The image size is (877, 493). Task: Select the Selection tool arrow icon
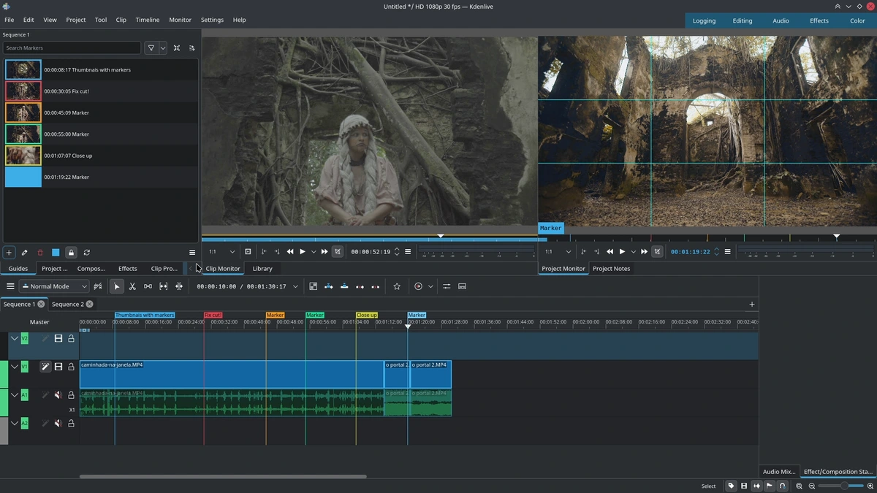click(116, 286)
